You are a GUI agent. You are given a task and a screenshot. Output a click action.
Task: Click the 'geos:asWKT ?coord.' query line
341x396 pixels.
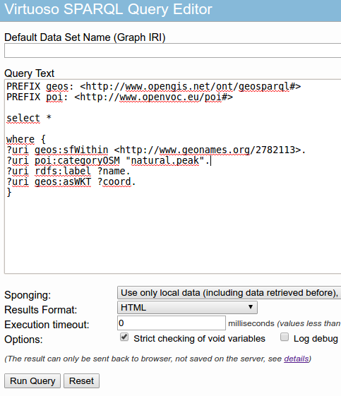click(x=71, y=182)
